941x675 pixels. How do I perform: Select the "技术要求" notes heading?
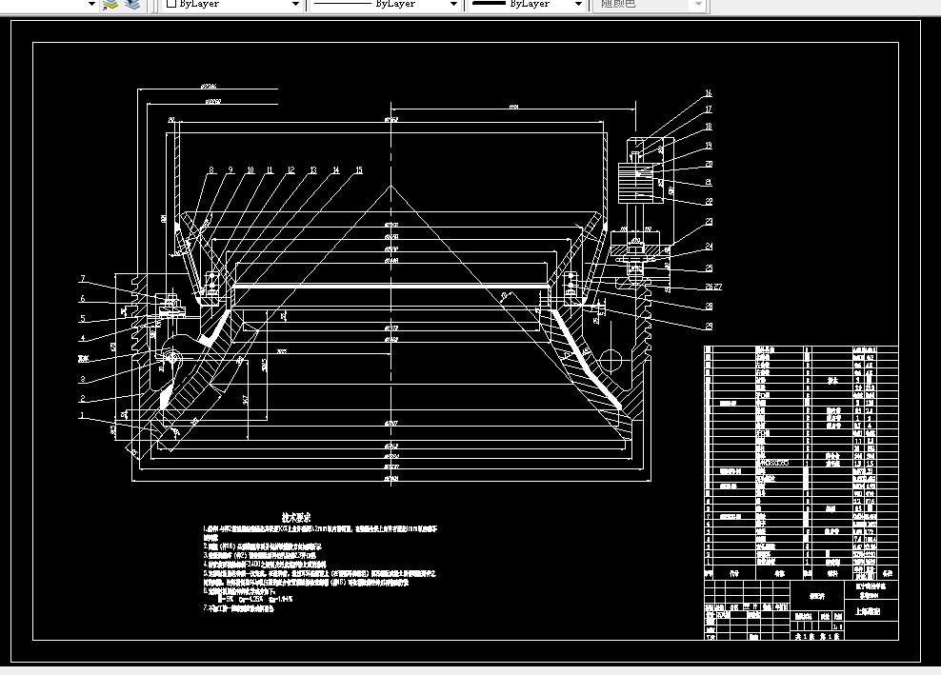296,517
